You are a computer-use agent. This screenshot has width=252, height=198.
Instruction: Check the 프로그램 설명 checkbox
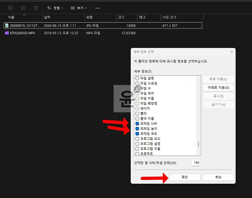(137, 144)
